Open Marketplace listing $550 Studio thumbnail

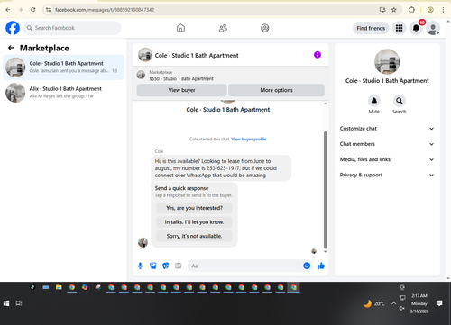pos(141,75)
